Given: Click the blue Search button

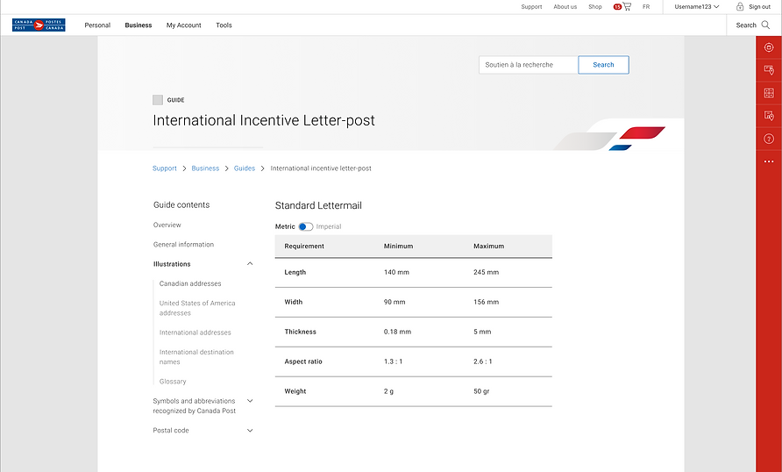Looking at the screenshot, I should click(603, 65).
